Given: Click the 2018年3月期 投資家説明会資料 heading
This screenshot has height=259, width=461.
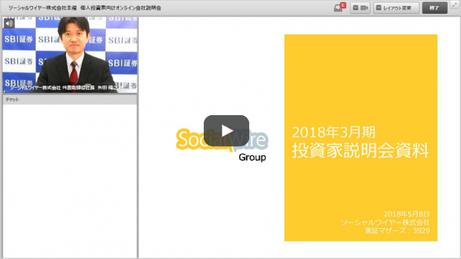Looking at the screenshot, I should 360,142.
